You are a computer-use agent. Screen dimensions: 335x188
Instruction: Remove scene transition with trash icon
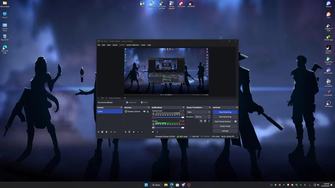pyautogui.click(x=205, y=121)
